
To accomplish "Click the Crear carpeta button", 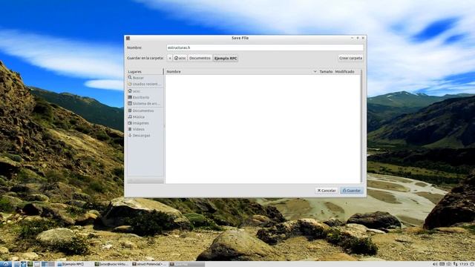I will [350, 58].
